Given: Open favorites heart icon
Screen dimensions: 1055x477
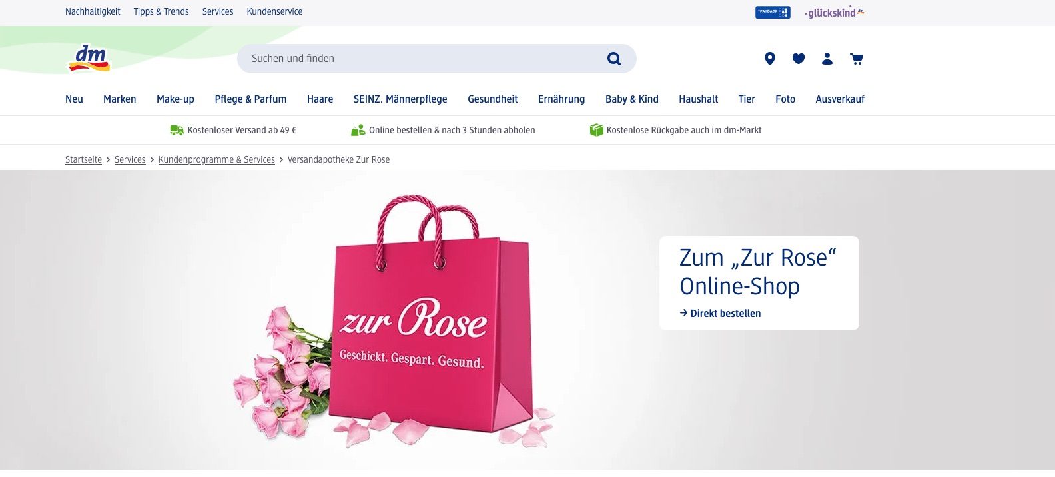Looking at the screenshot, I should tap(799, 59).
